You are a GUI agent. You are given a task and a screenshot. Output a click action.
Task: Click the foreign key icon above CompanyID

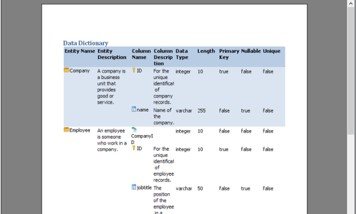click(134, 130)
